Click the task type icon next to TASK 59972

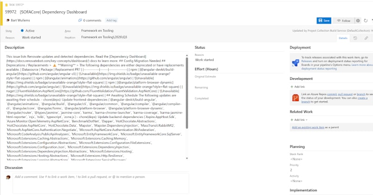click(x=7, y=5)
